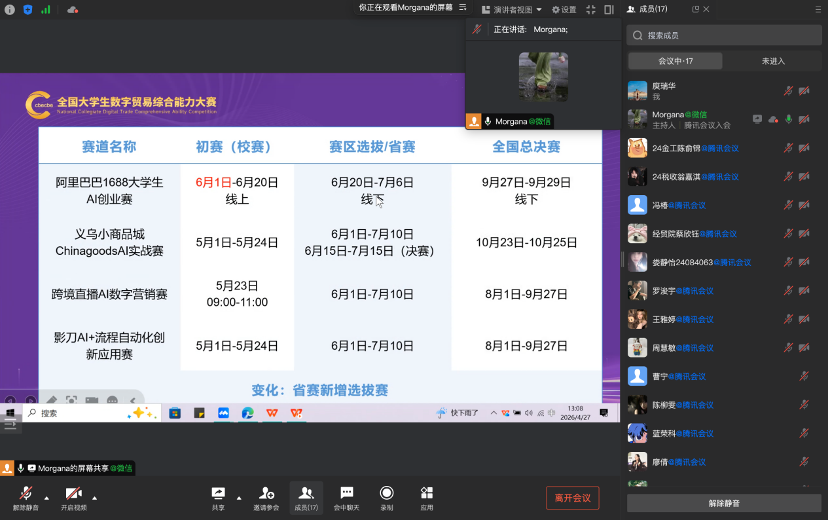Switch to the 未进入 tab
Image resolution: width=828 pixels, height=520 pixels.
point(773,61)
